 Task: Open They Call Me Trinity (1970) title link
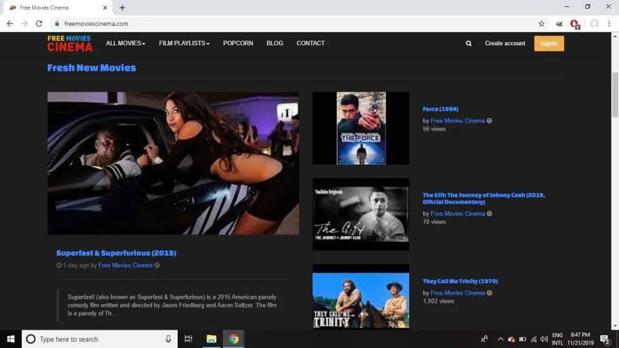460,281
